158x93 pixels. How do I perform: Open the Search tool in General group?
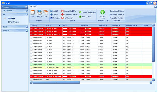click(39, 14)
